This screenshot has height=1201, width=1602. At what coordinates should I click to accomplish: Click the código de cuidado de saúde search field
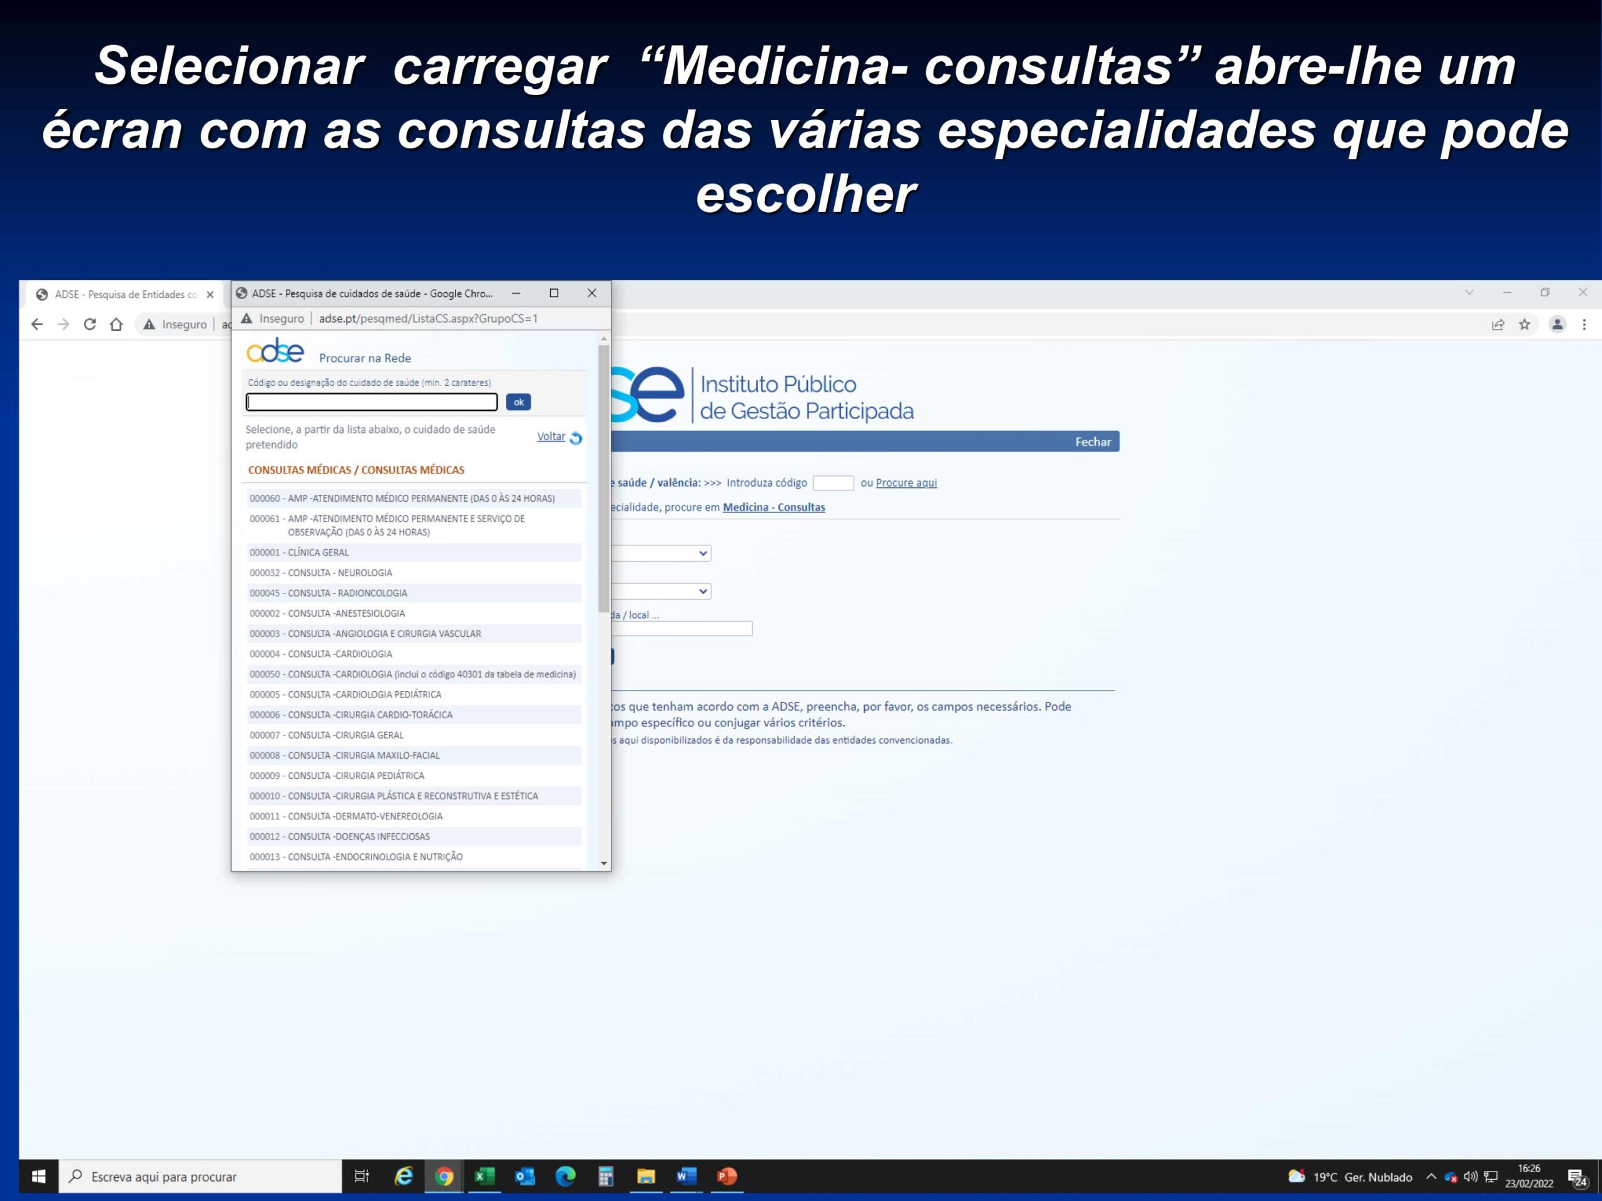pyautogui.click(x=372, y=402)
